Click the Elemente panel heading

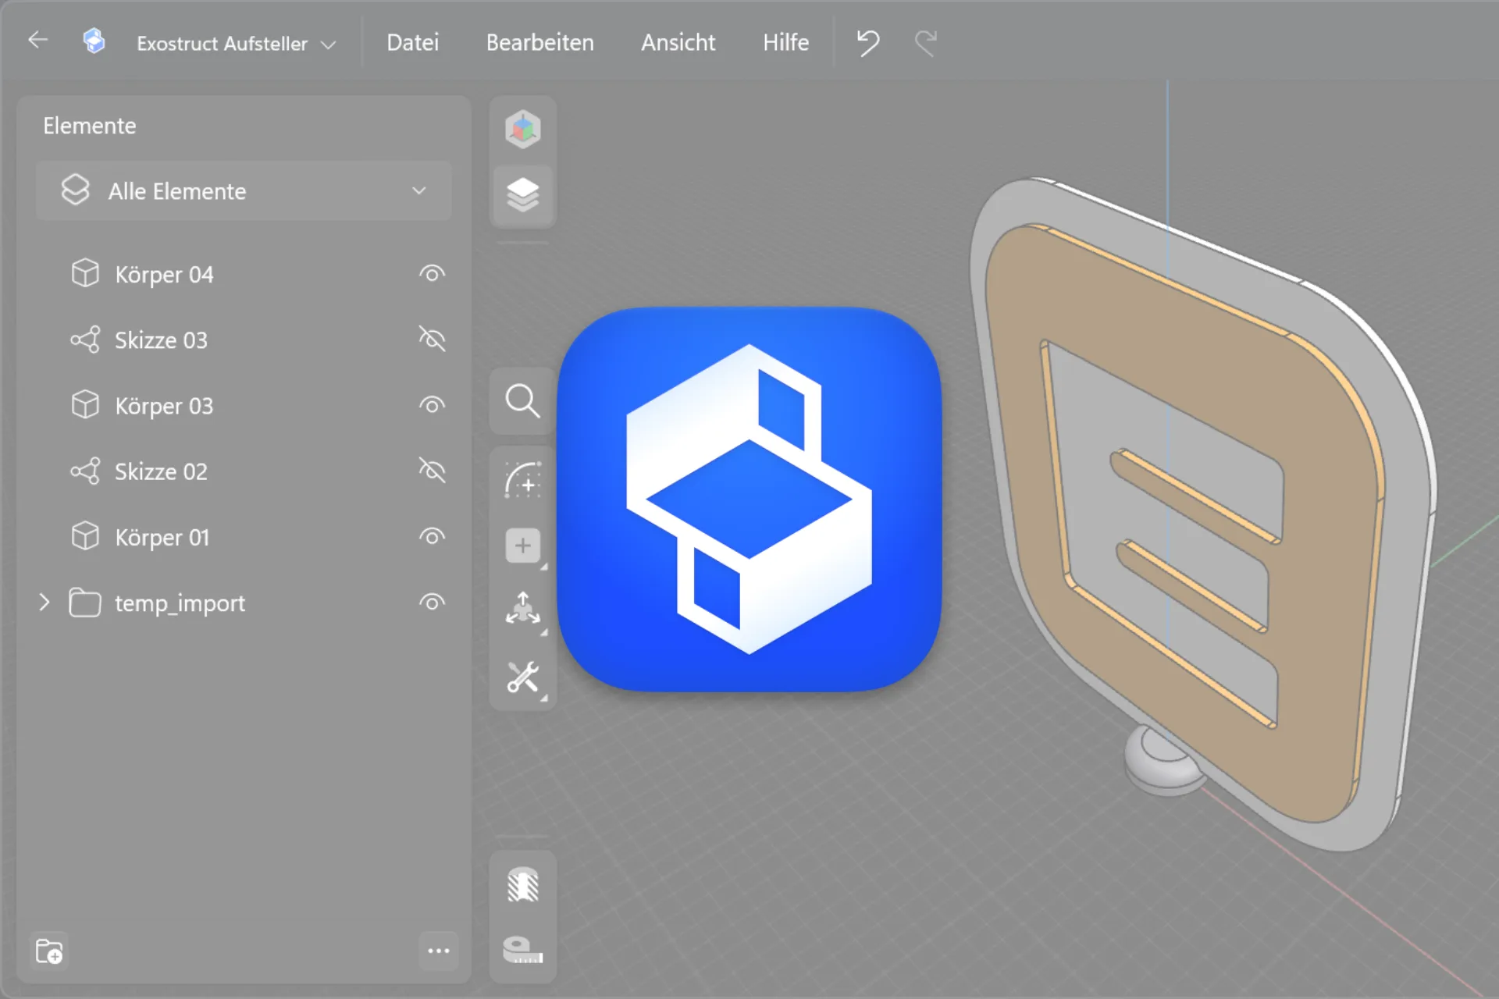pos(89,126)
